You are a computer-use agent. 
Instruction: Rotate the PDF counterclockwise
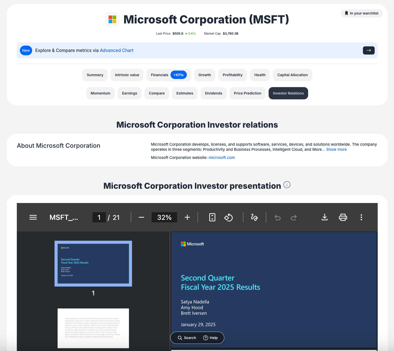click(228, 217)
